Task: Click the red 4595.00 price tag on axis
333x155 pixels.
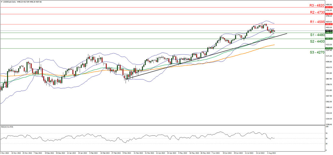Action: click(329, 24)
